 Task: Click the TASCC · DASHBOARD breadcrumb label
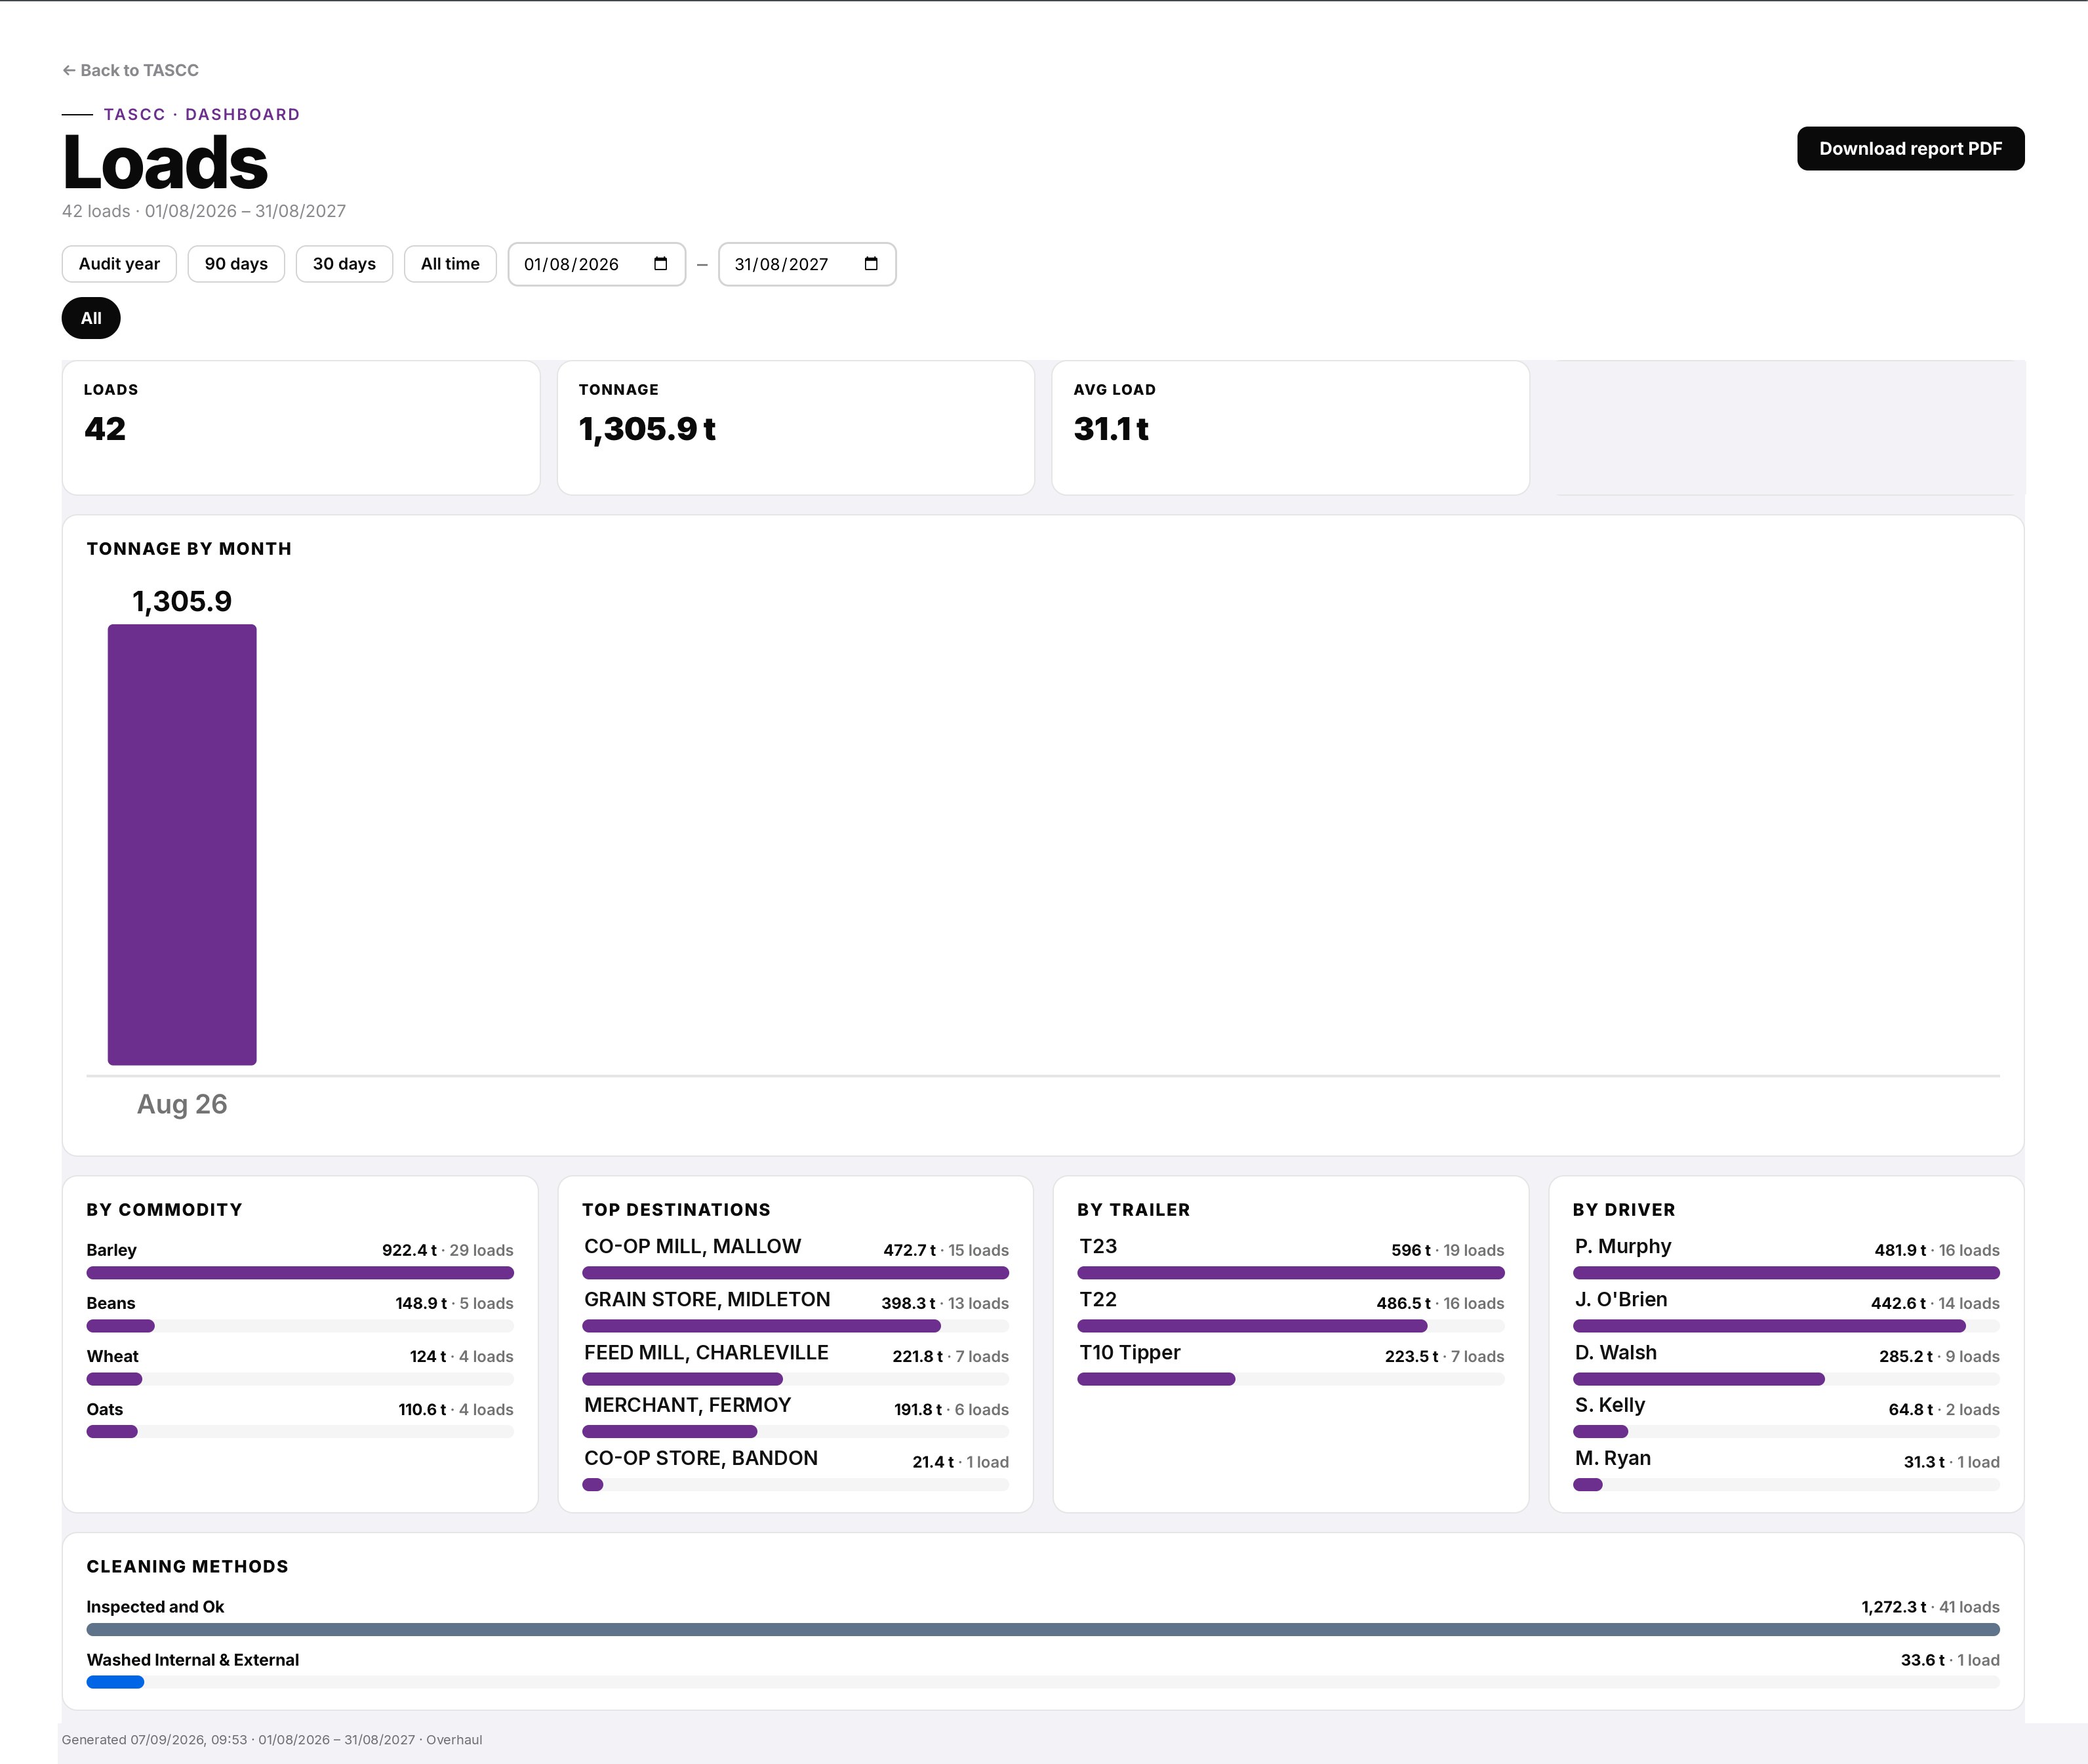pyautogui.click(x=202, y=114)
